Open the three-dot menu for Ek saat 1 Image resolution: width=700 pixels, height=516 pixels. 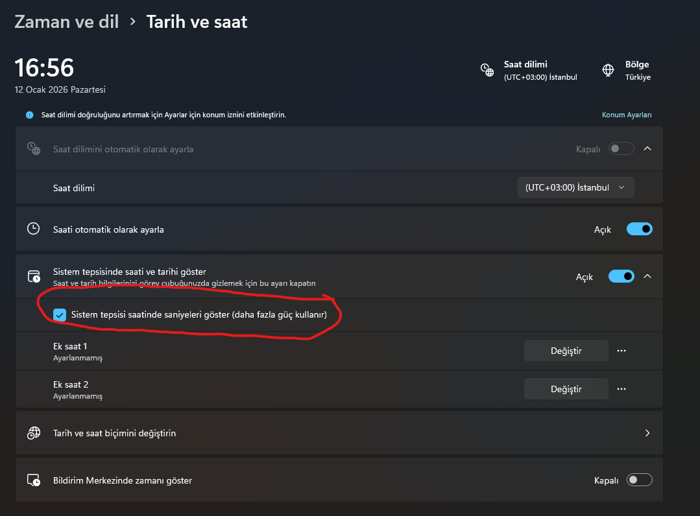(622, 351)
